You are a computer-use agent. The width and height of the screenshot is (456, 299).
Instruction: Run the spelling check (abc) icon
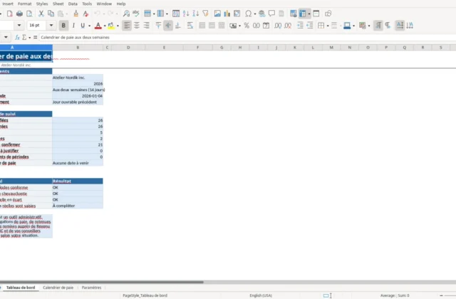tap(136, 14)
